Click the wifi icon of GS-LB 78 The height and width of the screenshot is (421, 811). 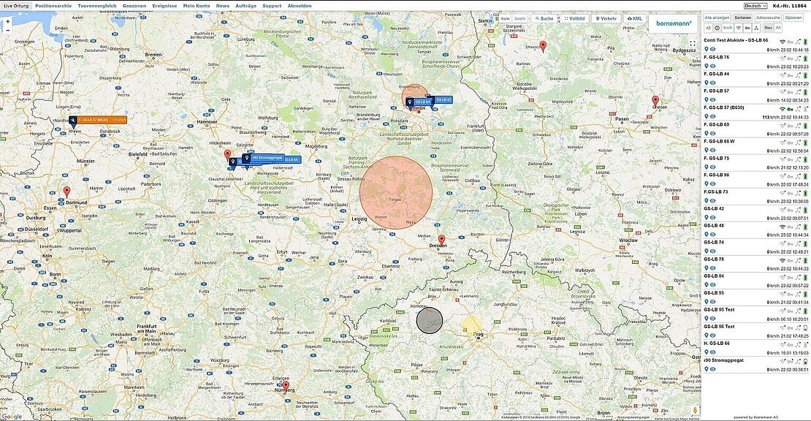(783, 260)
